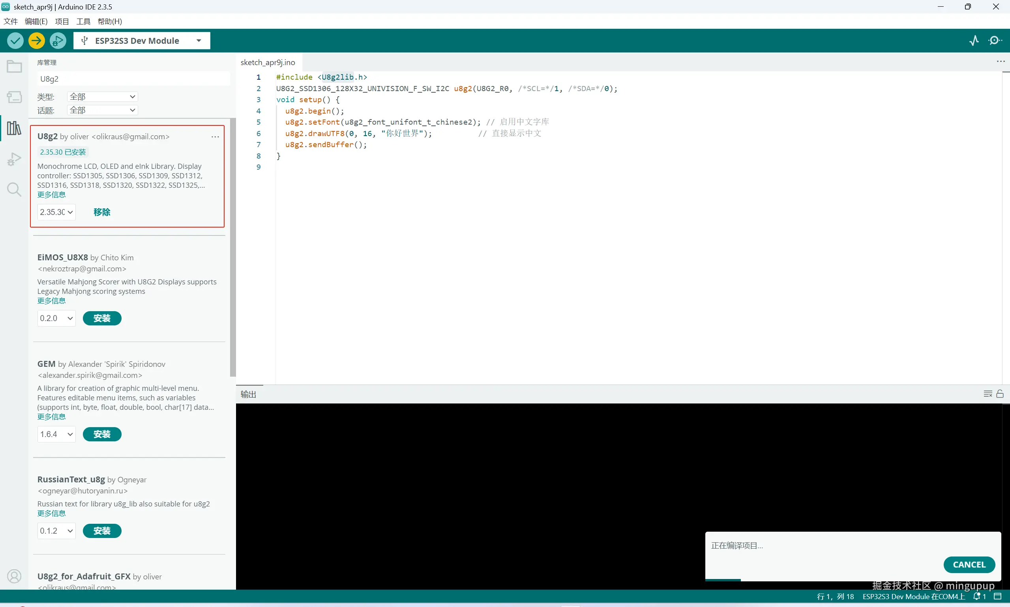The height and width of the screenshot is (607, 1010).
Task: Open the Serial Plotter icon
Action: pos(974,41)
